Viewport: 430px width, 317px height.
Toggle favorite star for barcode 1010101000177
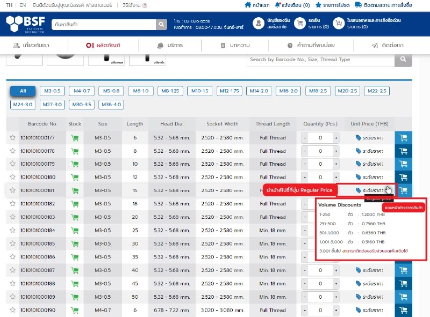tap(12, 138)
